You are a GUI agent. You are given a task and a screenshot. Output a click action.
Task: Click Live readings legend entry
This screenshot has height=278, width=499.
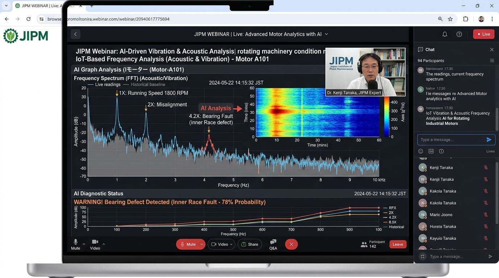coord(104,85)
